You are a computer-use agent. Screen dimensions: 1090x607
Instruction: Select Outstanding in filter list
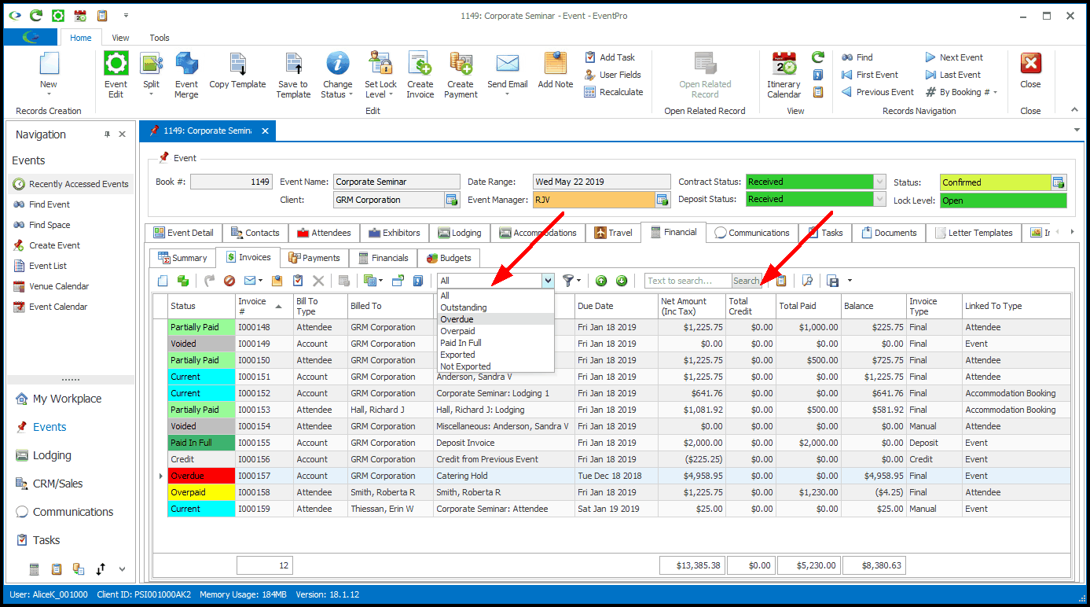(x=495, y=307)
